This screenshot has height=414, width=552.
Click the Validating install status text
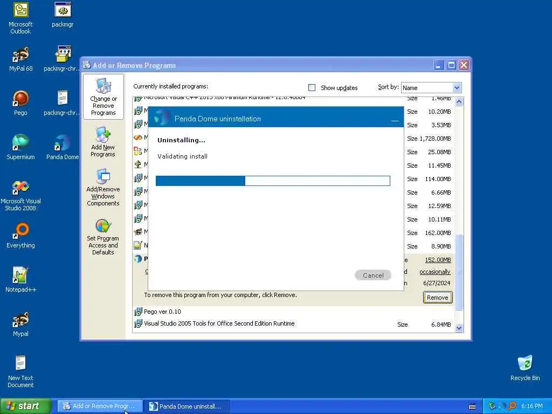182,156
